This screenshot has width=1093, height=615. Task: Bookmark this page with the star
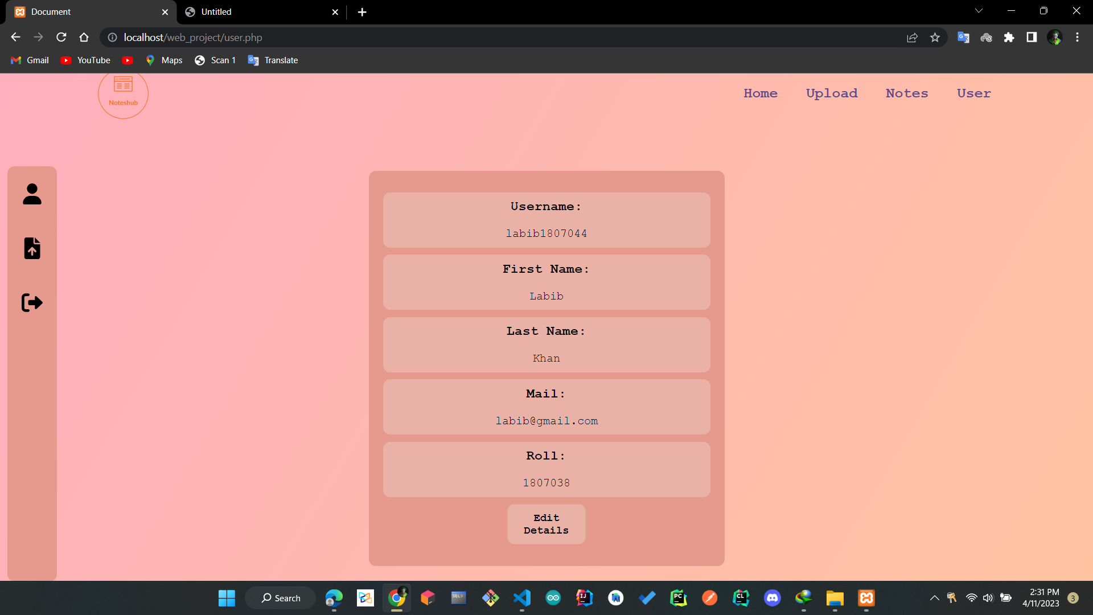(x=935, y=37)
